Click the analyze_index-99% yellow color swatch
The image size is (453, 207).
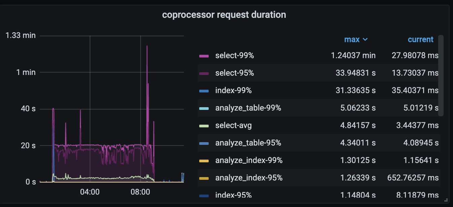(x=204, y=161)
